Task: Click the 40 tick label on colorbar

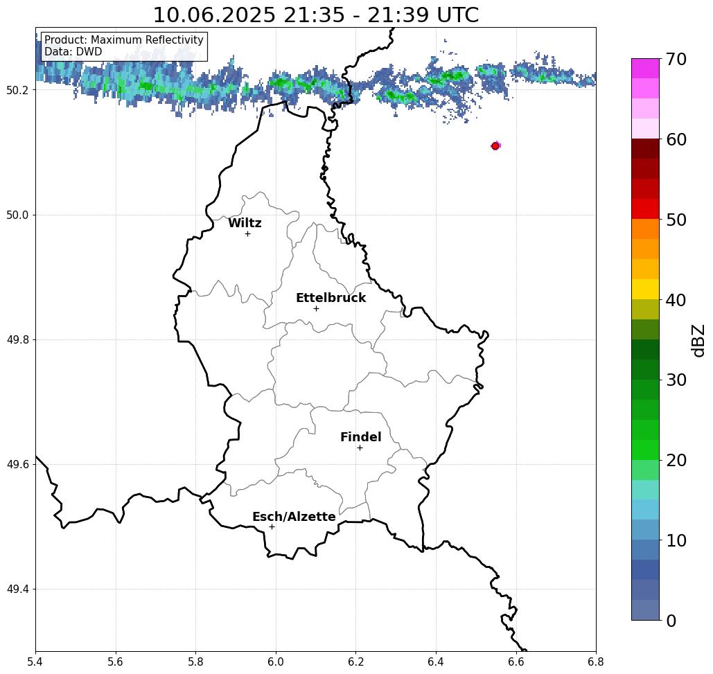Action: point(676,300)
